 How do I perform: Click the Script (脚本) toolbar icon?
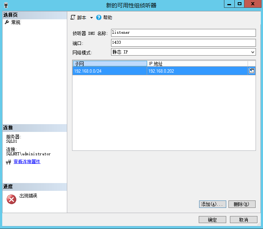click(x=73, y=17)
